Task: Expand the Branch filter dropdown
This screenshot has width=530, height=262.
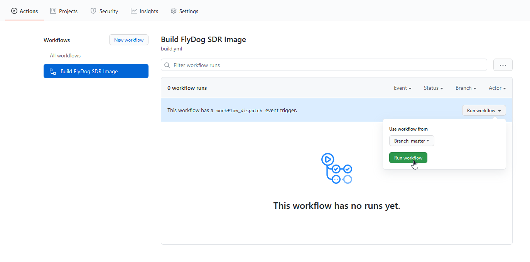Action: pos(466,88)
